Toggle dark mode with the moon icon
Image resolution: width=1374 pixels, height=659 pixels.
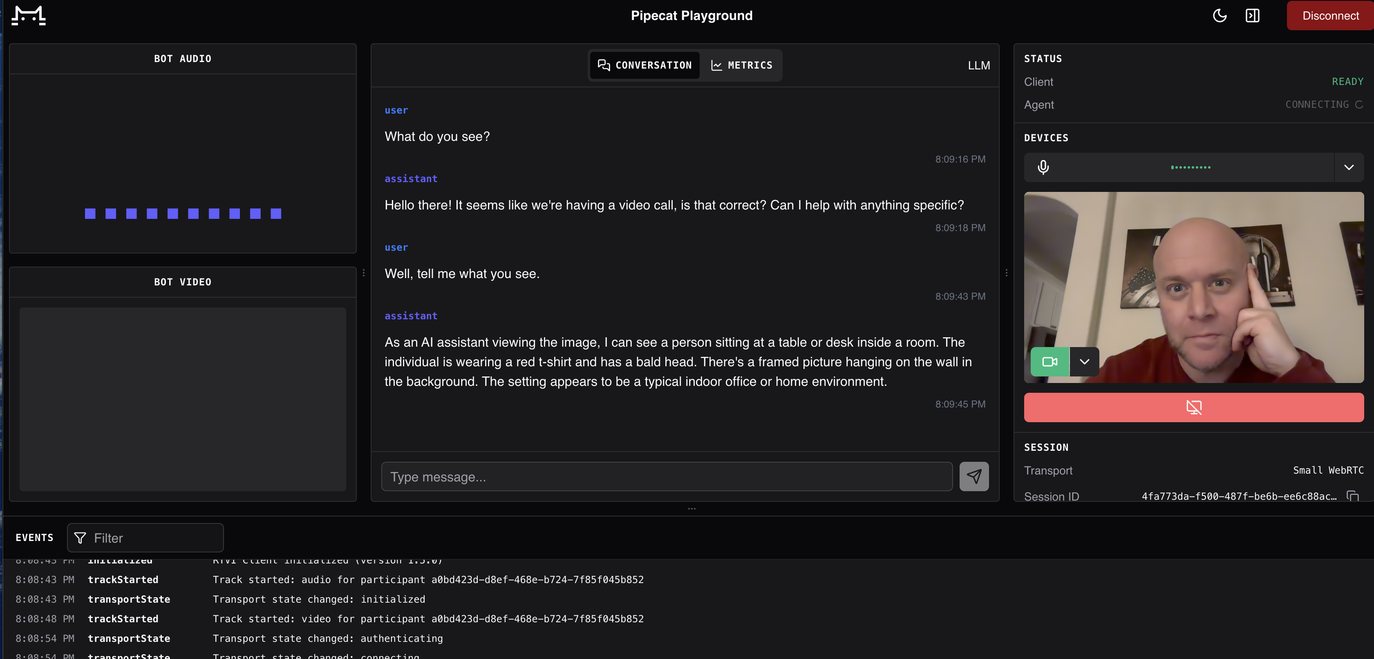tap(1220, 16)
